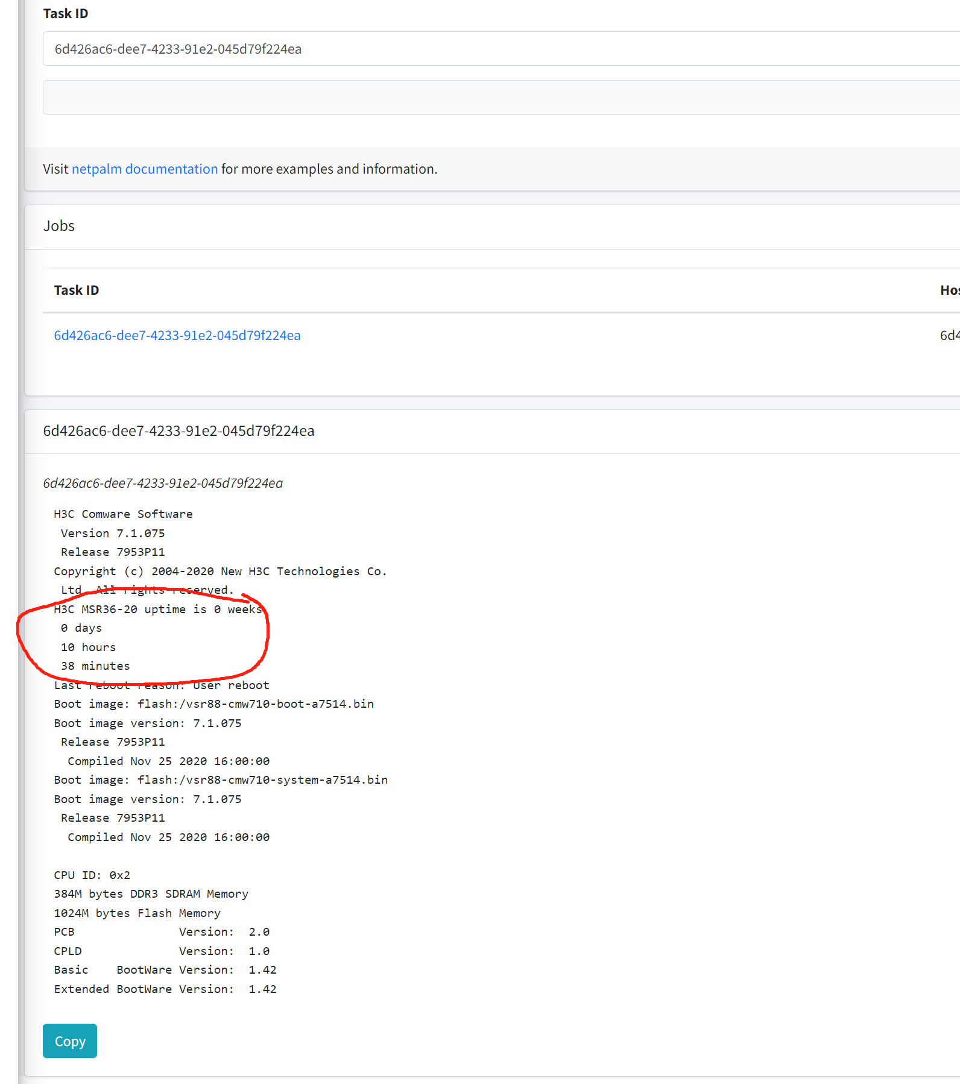This screenshot has width=960, height=1084.
Task: Open job link 6d426ac6-dee7-4233-91e2-045d79f224ea in Jobs table
Action: [177, 335]
